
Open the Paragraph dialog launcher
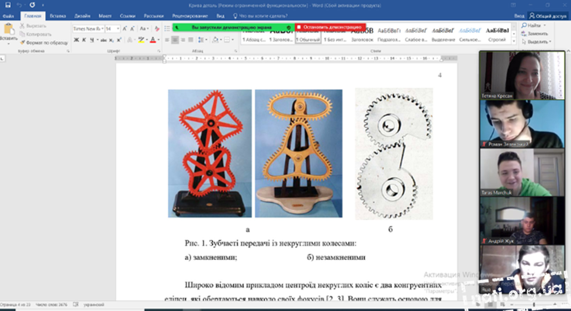236,51
